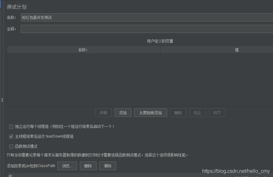Click the 注释 comment input field
The image size is (273, 177).
(147, 29)
